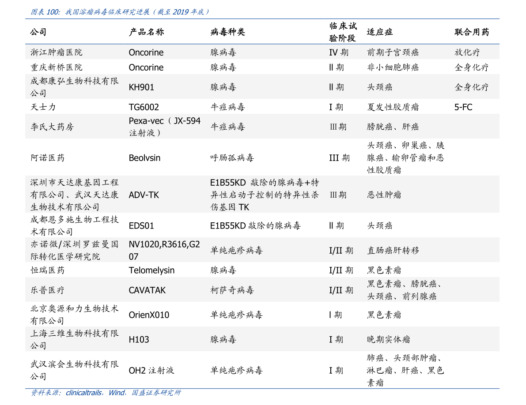Screen dimensions: 526x405
Task: Click the cell '武汉滨会生物科技有限公司'
Action: coord(75,370)
